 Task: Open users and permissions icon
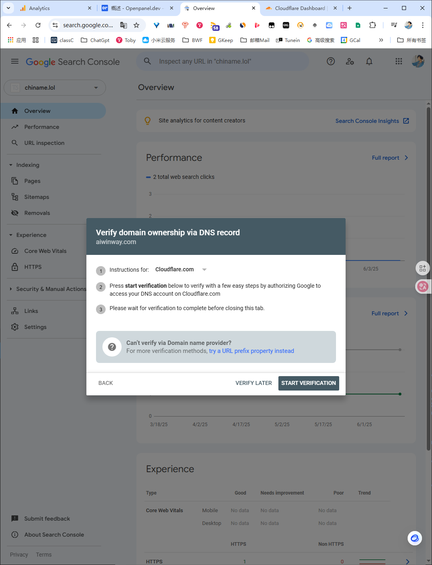pyautogui.click(x=350, y=61)
